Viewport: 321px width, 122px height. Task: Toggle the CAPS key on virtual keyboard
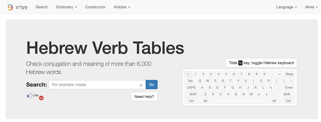pos(191,87)
